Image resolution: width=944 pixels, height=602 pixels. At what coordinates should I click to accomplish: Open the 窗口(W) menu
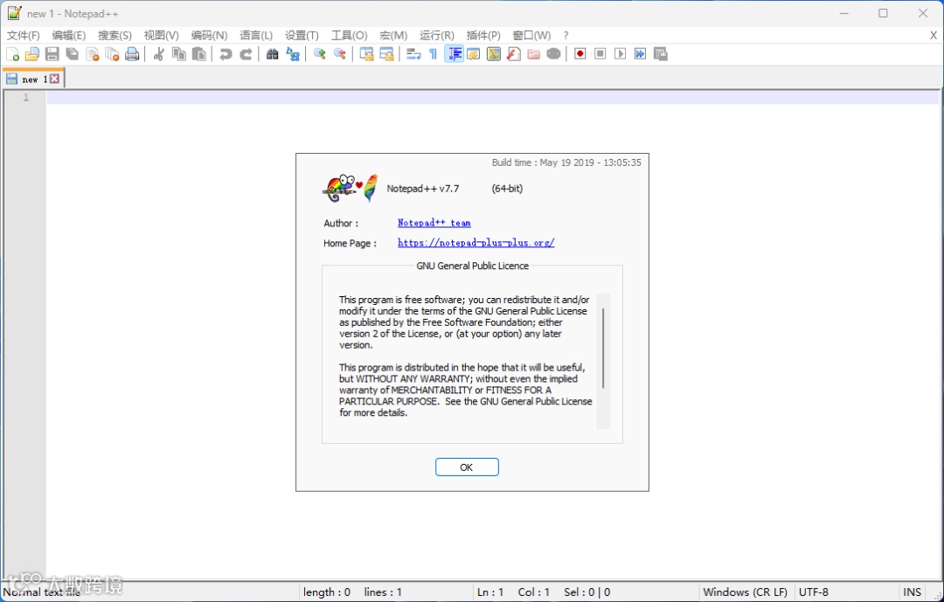point(531,36)
